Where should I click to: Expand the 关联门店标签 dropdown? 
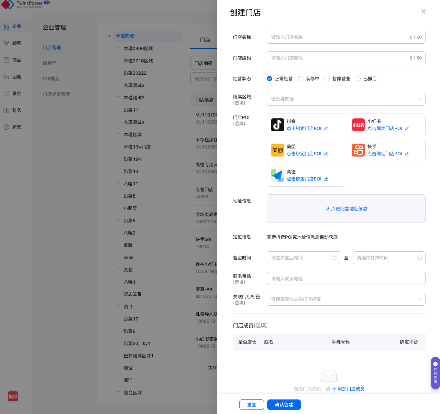pos(346,299)
